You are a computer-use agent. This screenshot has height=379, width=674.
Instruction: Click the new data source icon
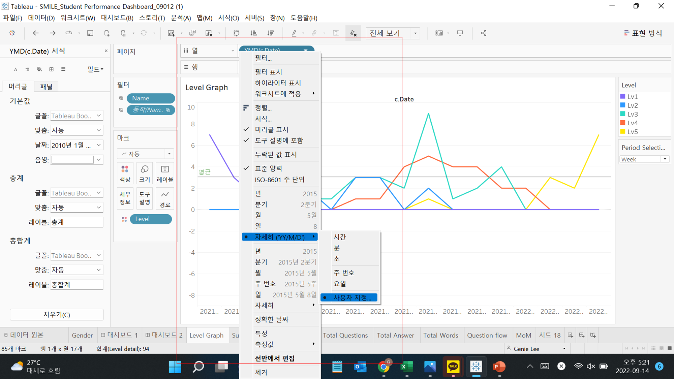click(x=107, y=33)
